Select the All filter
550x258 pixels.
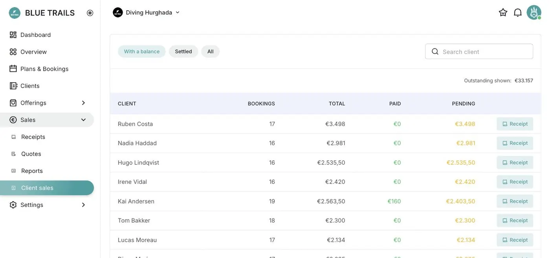tap(211, 51)
